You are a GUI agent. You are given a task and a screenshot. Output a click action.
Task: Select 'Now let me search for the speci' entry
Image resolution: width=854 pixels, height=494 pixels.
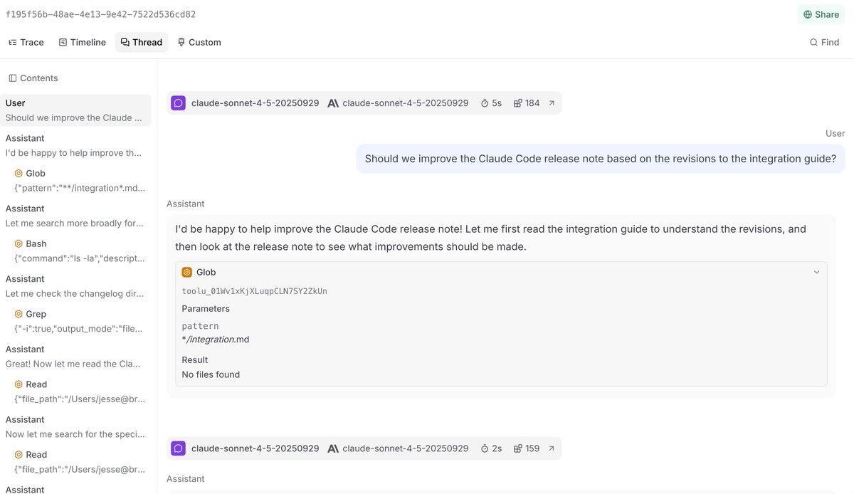click(x=75, y=427)
